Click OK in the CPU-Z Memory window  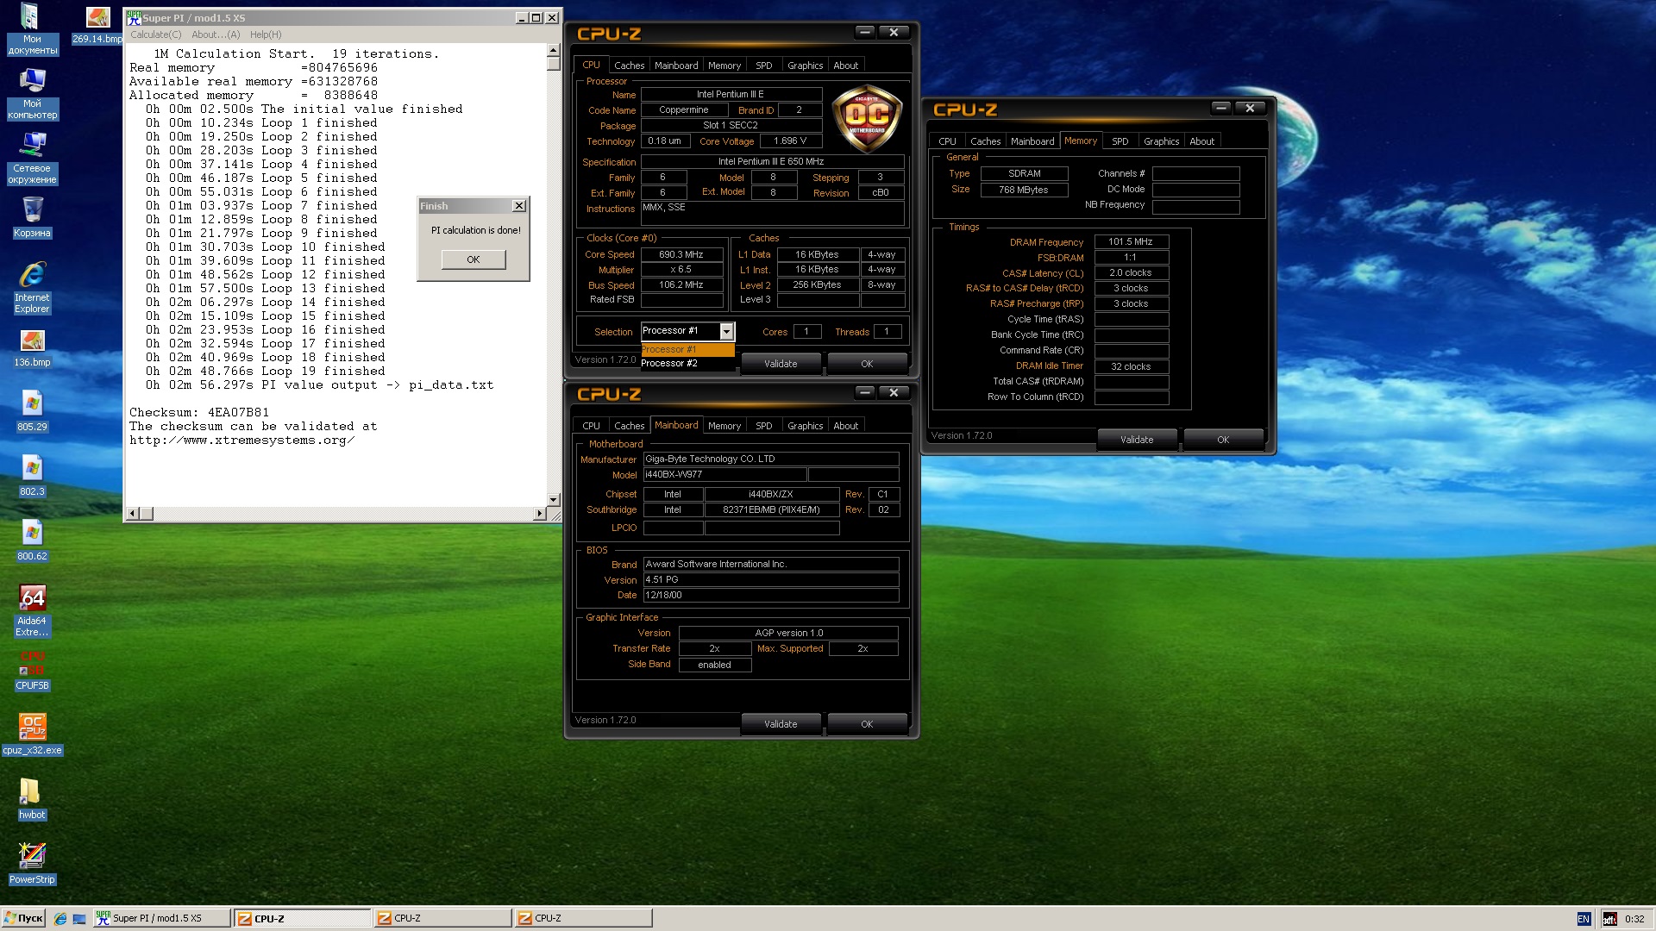click(1223, 440)
